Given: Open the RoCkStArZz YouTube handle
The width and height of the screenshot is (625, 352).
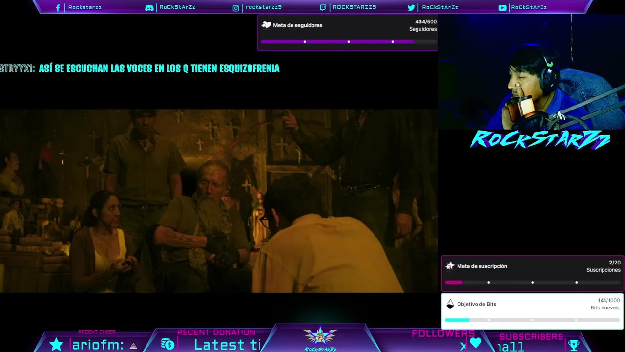Looking at the screenshot, I should 529,8.
